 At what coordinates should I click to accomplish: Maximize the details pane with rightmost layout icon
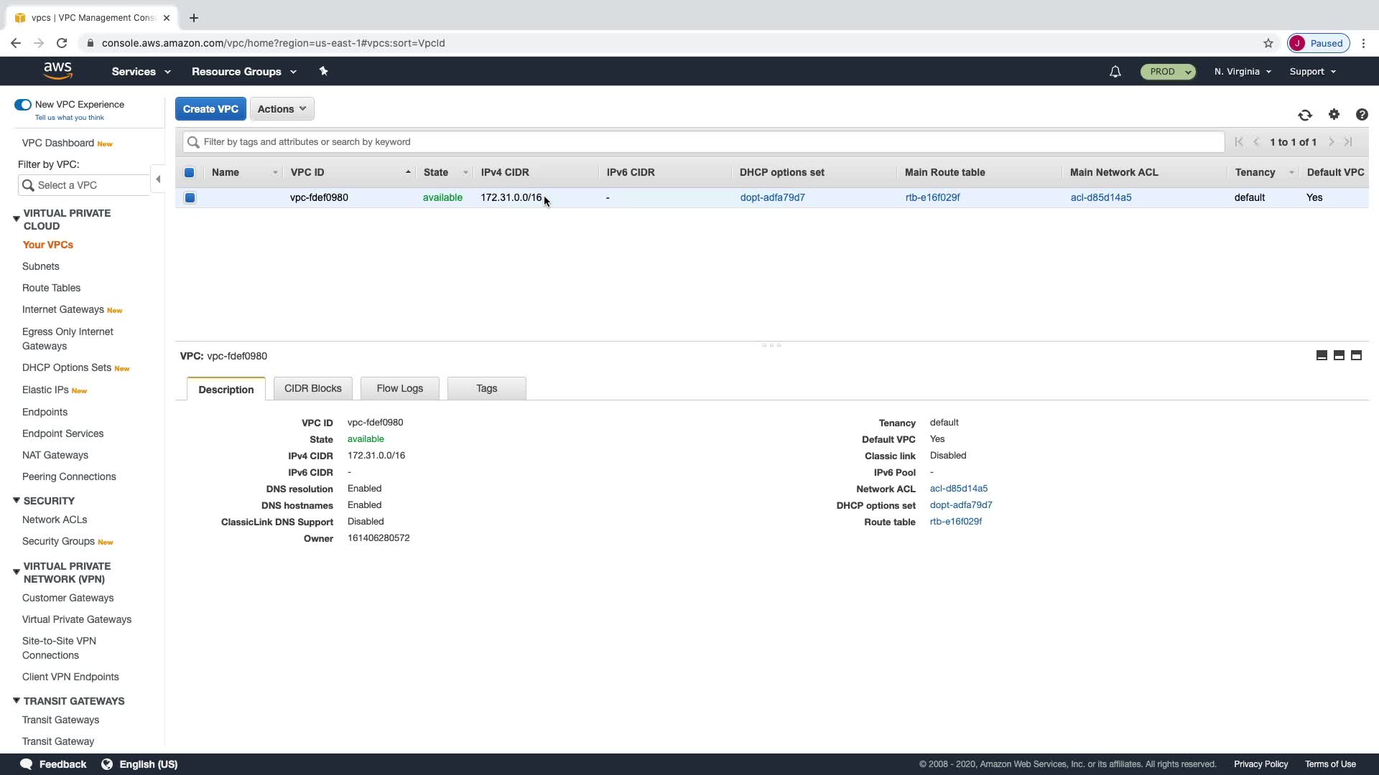point(1356,355)
